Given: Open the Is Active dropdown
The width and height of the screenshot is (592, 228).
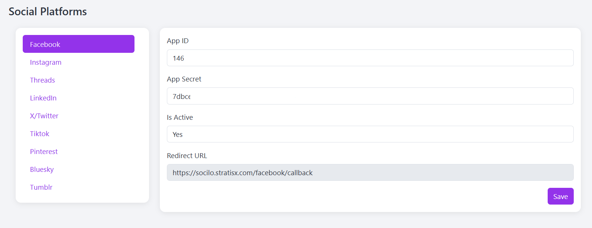Looking at the screenshot, I should point(370,134).
